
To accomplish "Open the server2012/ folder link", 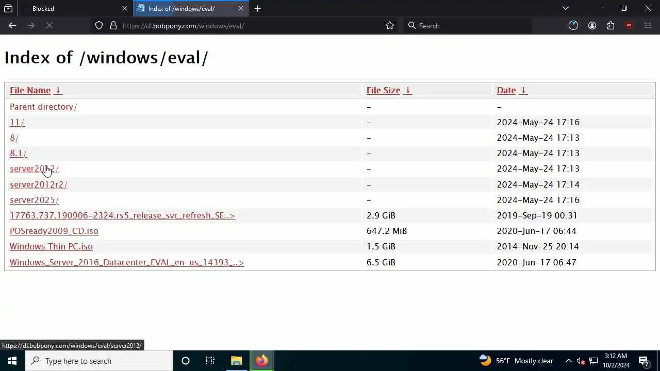I will (34, 168).
